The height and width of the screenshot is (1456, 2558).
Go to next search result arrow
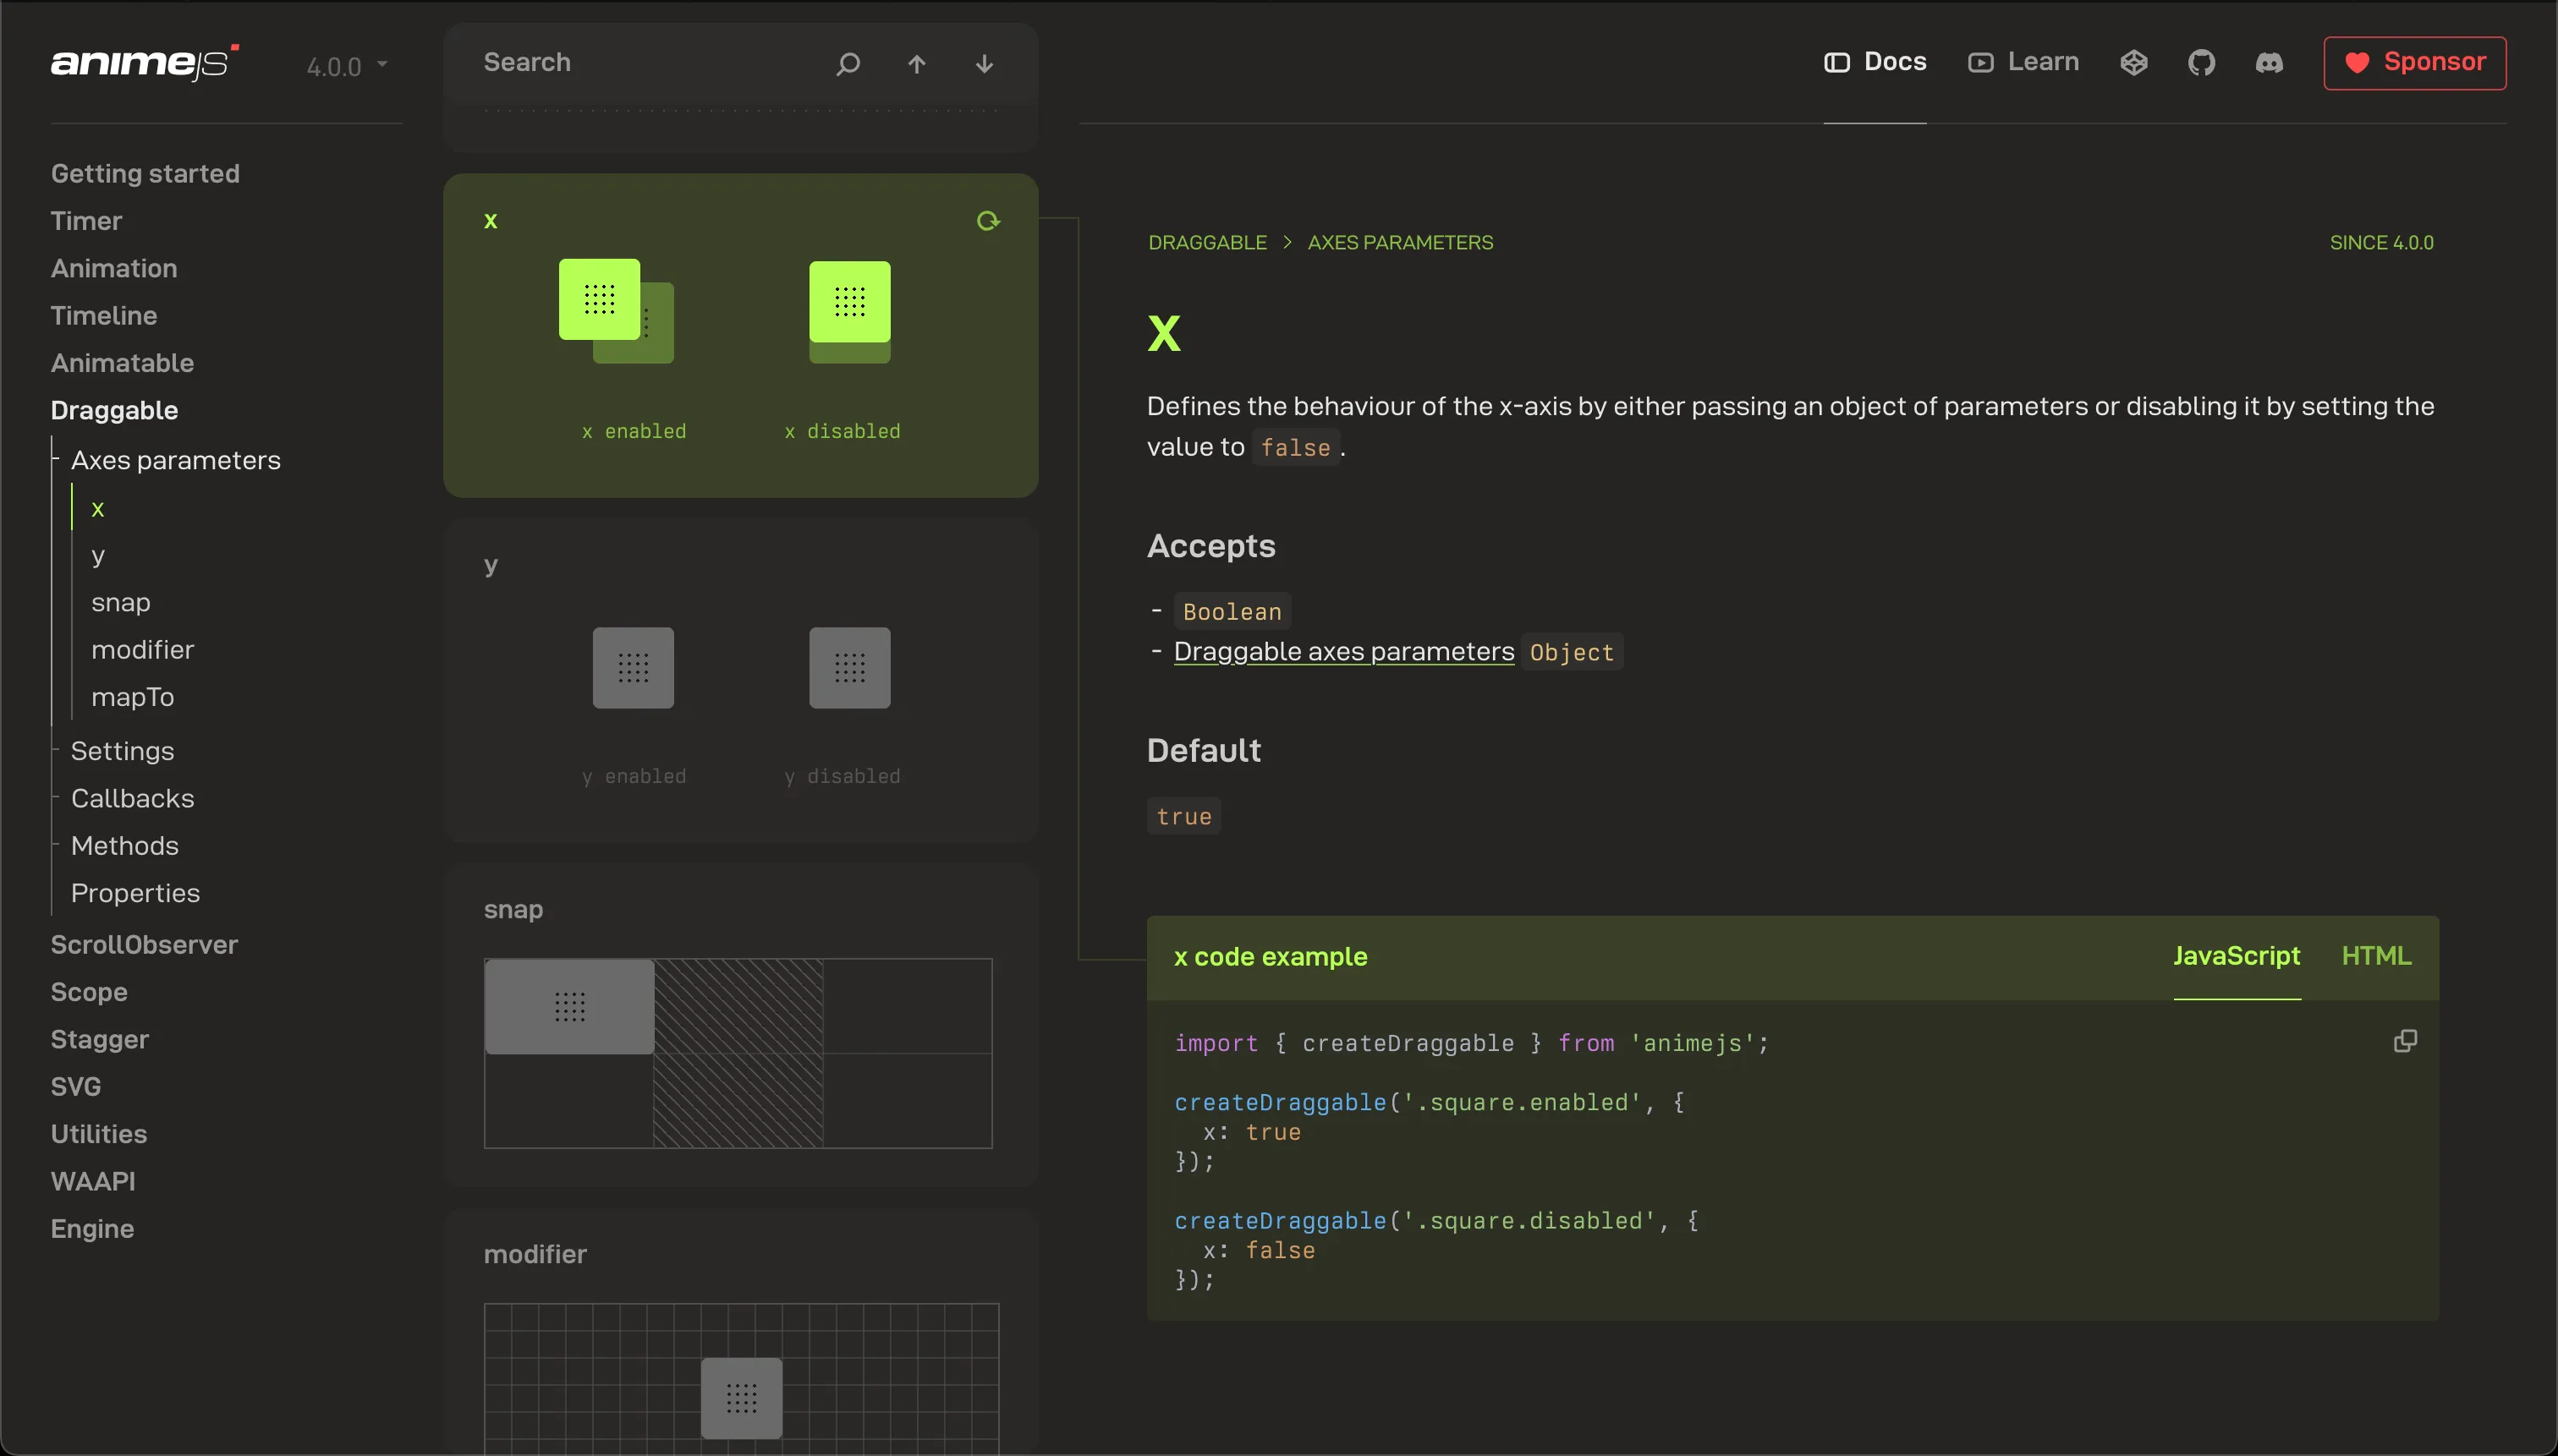coord(985,64)
